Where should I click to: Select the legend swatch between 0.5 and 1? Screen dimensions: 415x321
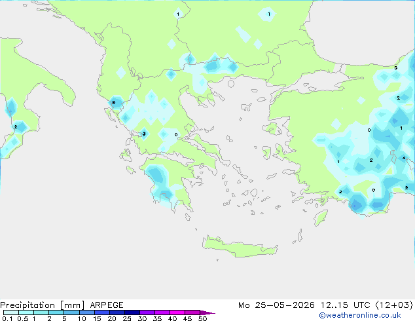coord(26,312)
